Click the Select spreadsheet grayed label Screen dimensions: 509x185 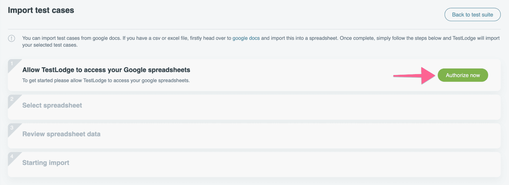point(52,105)
